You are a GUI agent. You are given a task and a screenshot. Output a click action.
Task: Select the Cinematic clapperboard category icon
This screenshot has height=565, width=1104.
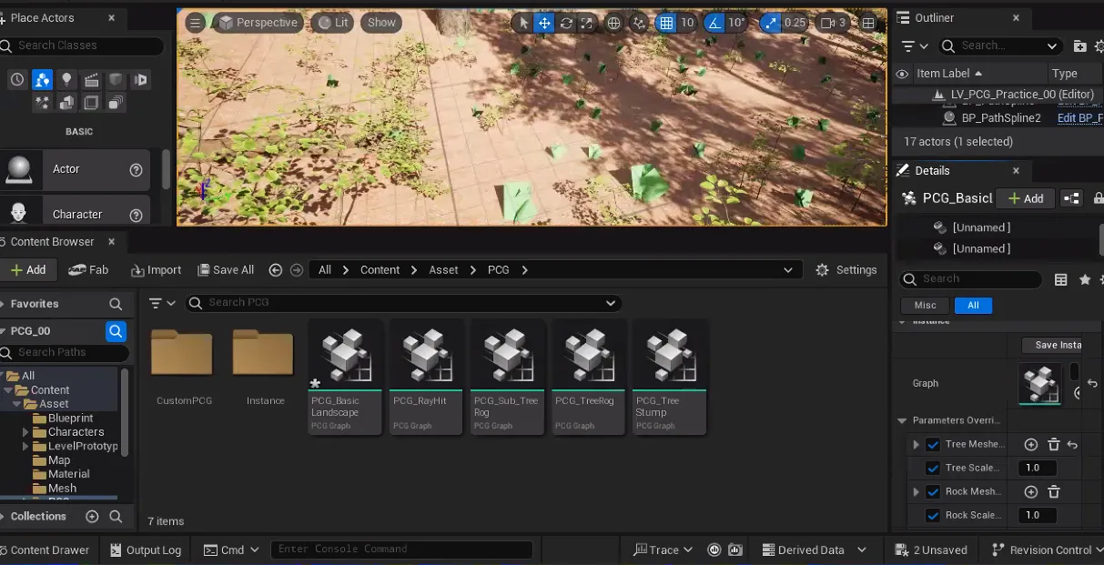91,80
